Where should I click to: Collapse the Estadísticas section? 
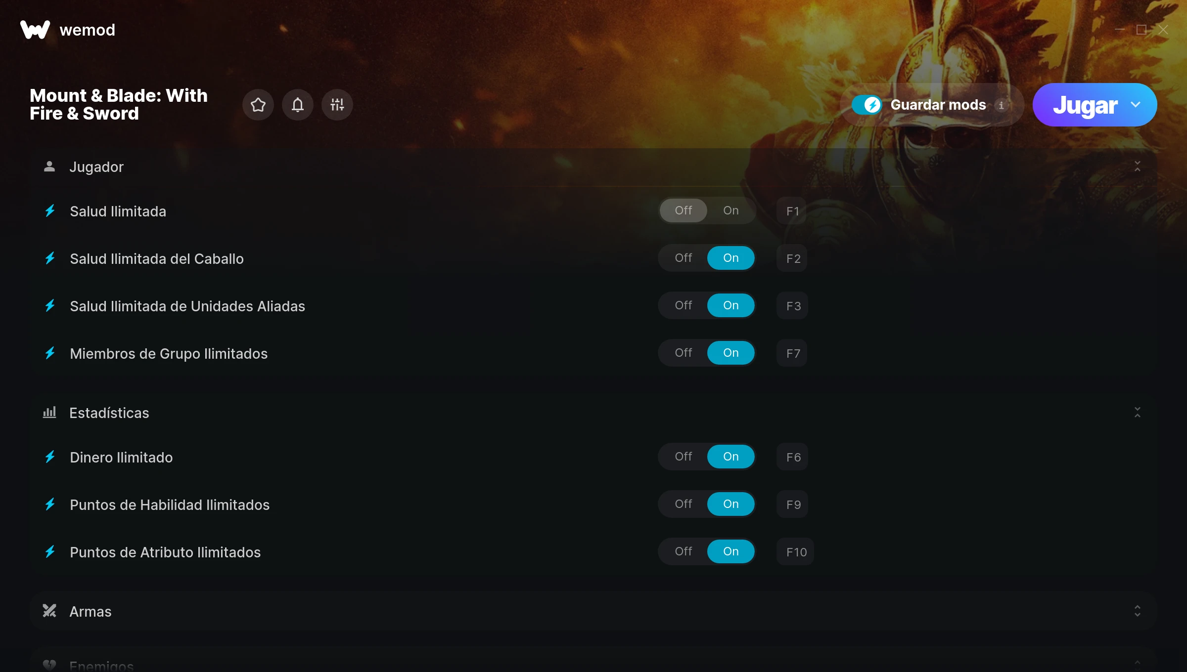click(1138, 413)
